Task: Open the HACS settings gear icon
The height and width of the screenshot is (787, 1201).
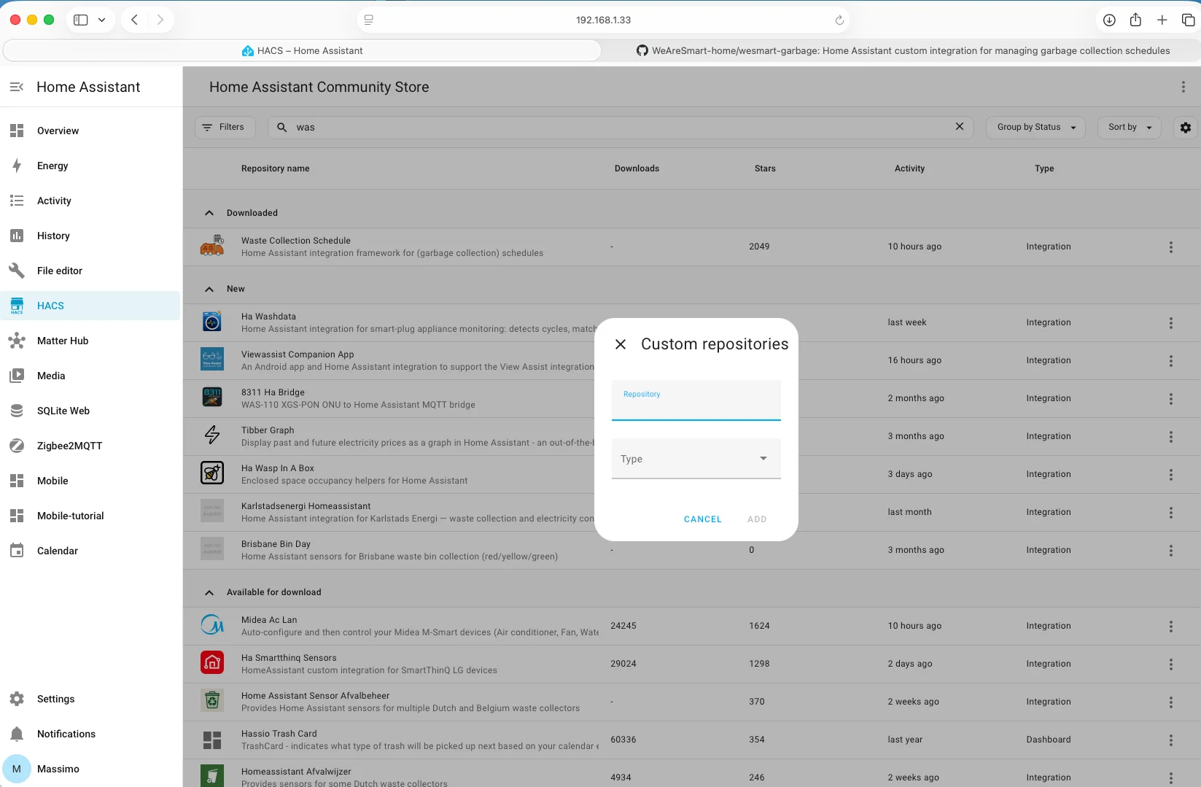Action: click(1186, 128)
